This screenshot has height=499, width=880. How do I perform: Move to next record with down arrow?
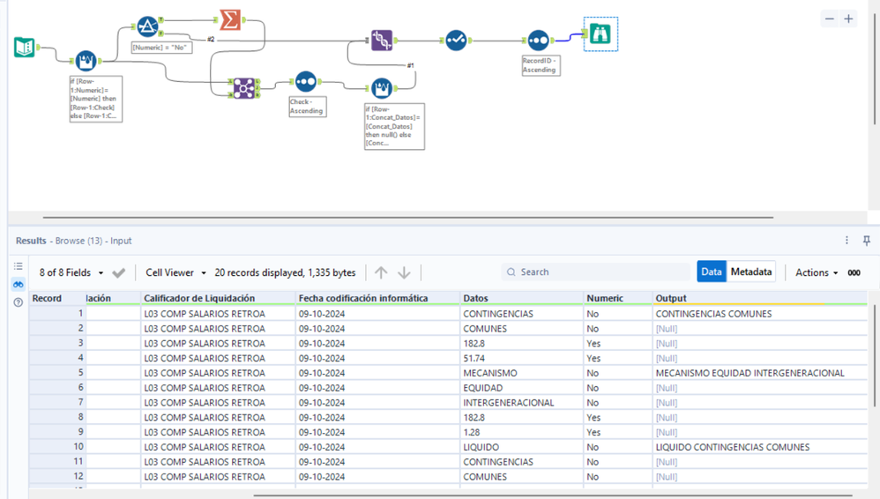(x=404, y=272)
